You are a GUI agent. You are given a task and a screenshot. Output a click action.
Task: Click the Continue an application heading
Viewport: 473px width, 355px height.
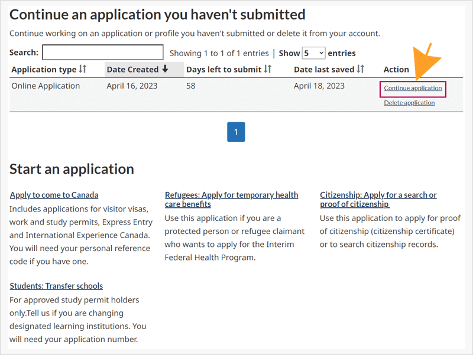point(157,14)
